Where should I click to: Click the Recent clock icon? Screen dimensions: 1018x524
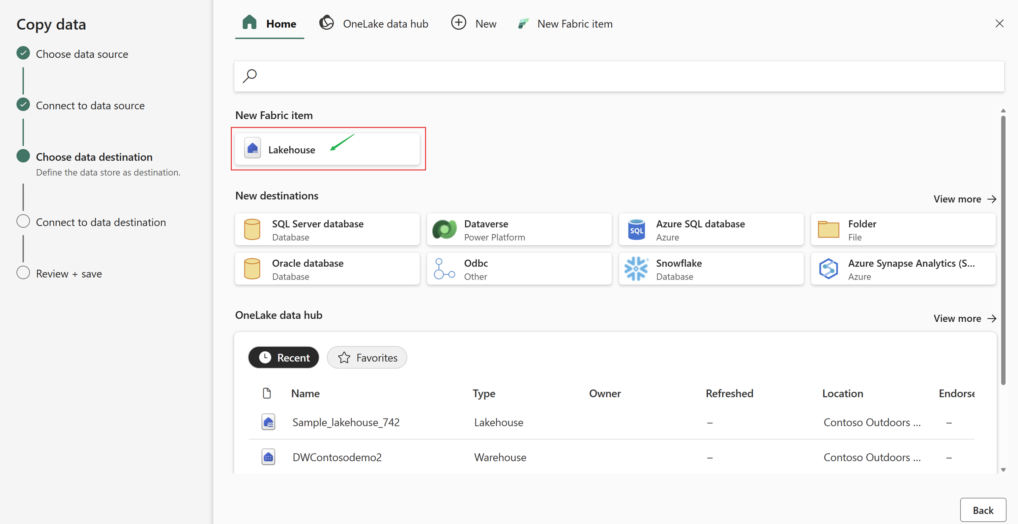click(265, 357)
